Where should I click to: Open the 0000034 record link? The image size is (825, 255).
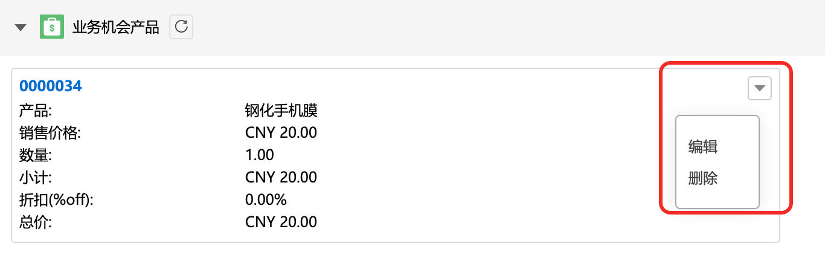pyautogui.click(x=51, y=86)
